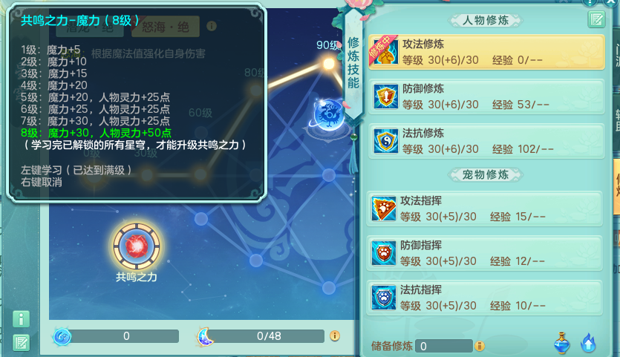Click the green edit note button at bottom-left
Image resolution: width=620 pixels, height=357 pixels.
21,343
